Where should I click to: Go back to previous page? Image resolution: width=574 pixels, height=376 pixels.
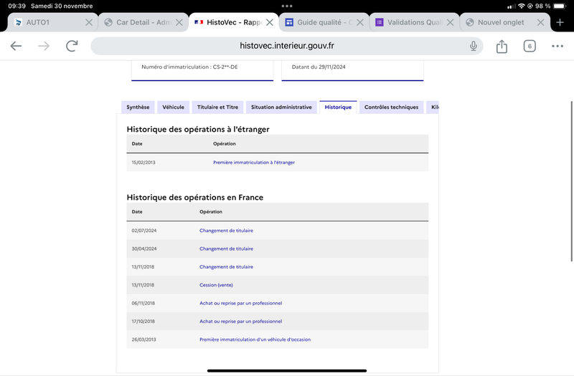pyautogui.click(x=16, y=46)
